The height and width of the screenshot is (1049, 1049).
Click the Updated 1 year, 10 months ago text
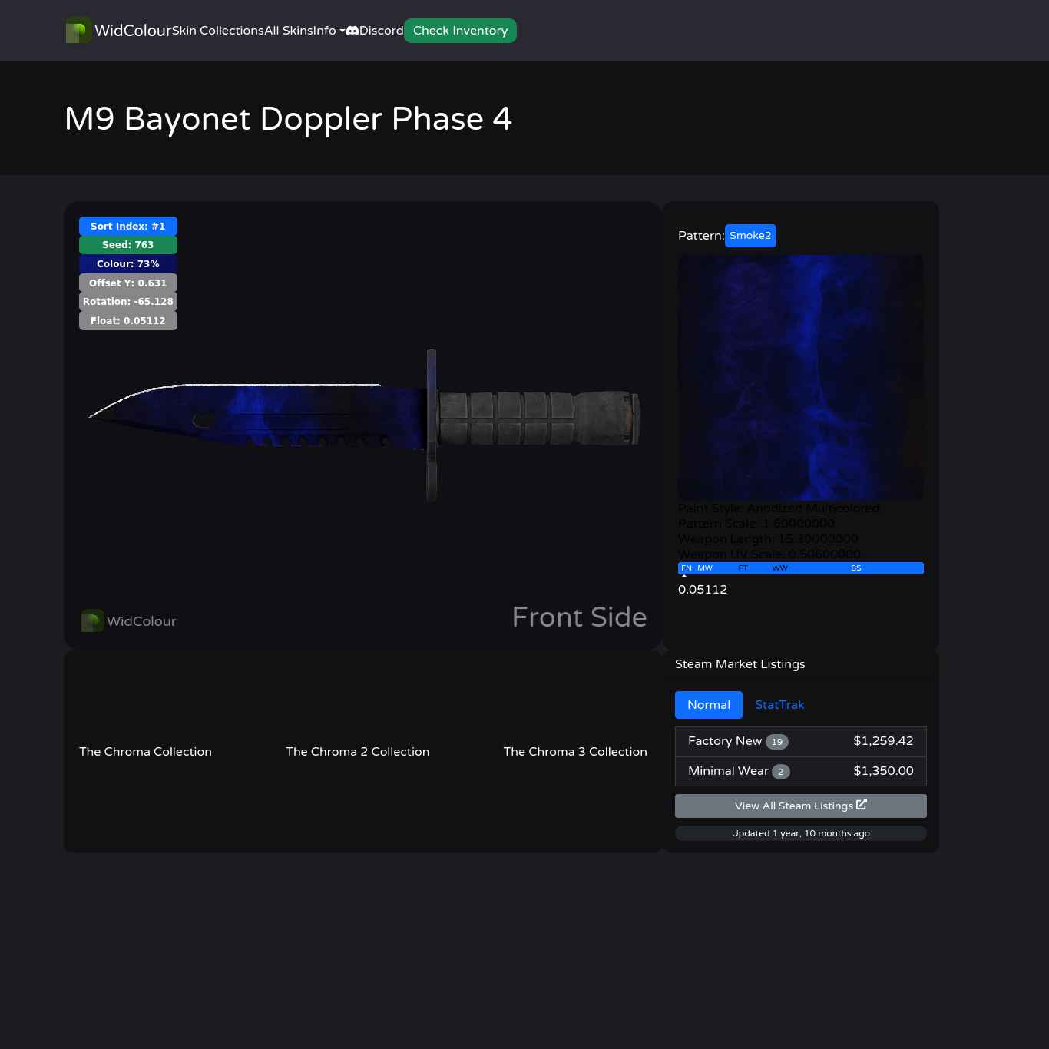pyautogui.click(x=801, y=833)
